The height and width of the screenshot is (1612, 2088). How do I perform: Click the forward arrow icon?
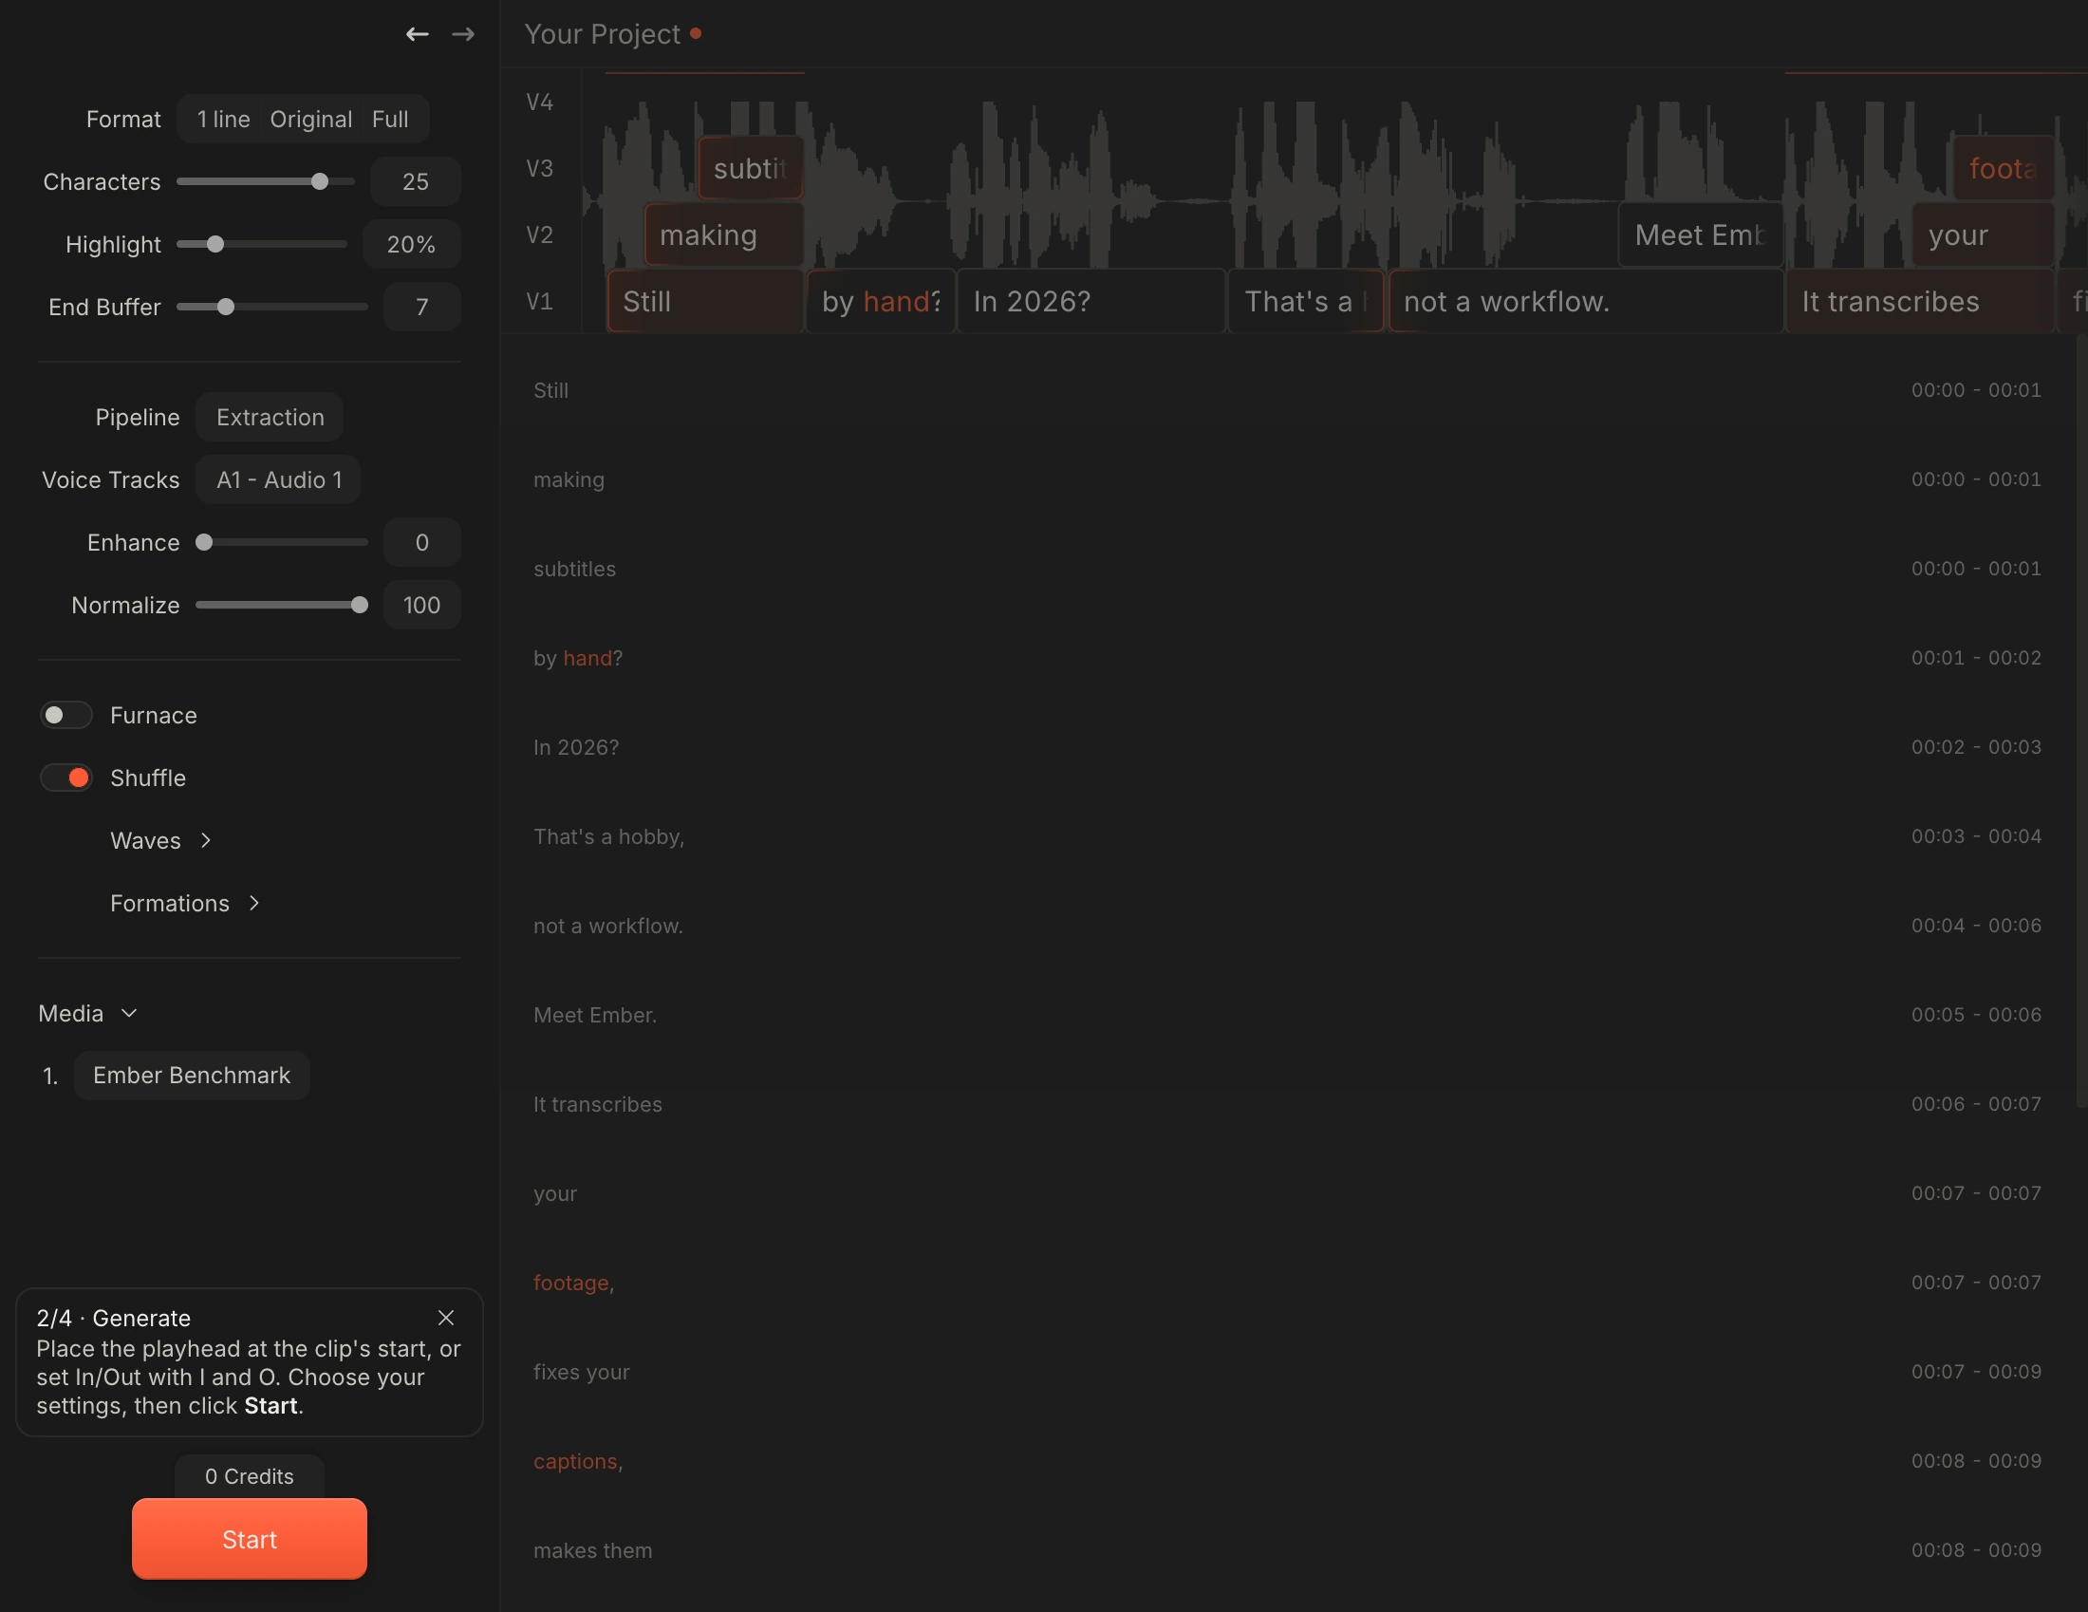tap(464, 34)
